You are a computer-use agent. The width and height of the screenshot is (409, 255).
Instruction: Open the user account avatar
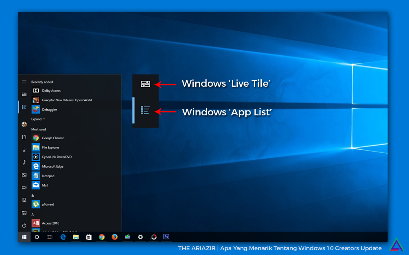[x=24, y=124]
